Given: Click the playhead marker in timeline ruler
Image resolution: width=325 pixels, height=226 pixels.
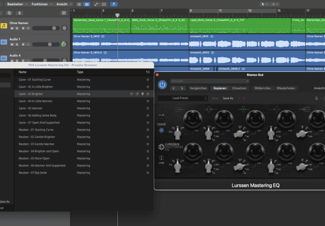Looking at the screenshot, I should [117, 15].
